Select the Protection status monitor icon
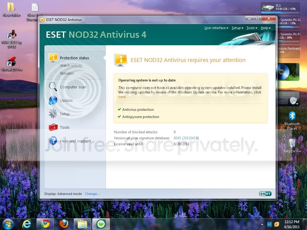This screenshot has width=307, height=230. click(53, 58)
